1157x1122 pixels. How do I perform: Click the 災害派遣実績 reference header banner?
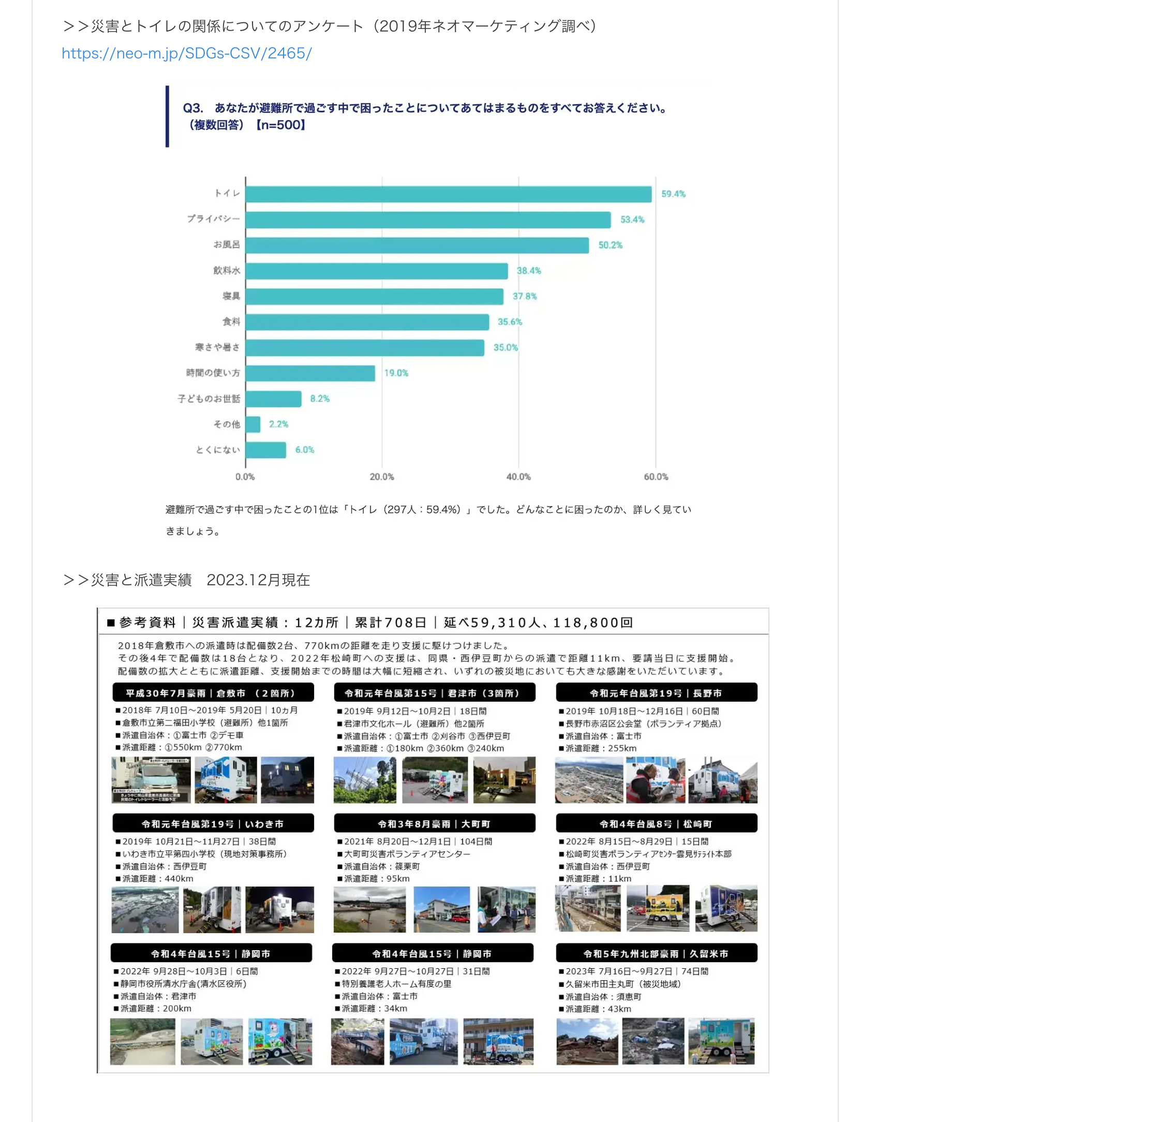[369, 623]
